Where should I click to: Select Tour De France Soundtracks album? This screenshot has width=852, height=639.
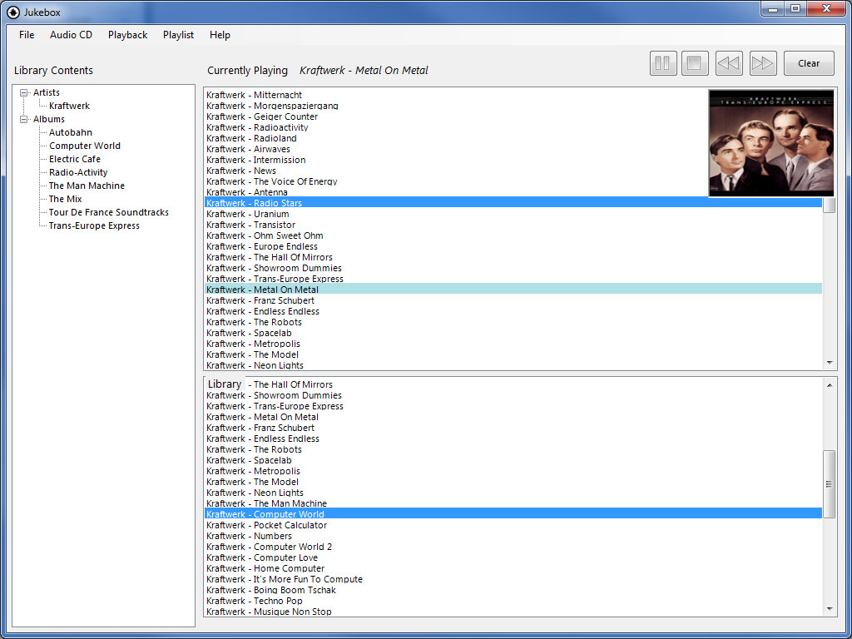[x=109, y=212]
